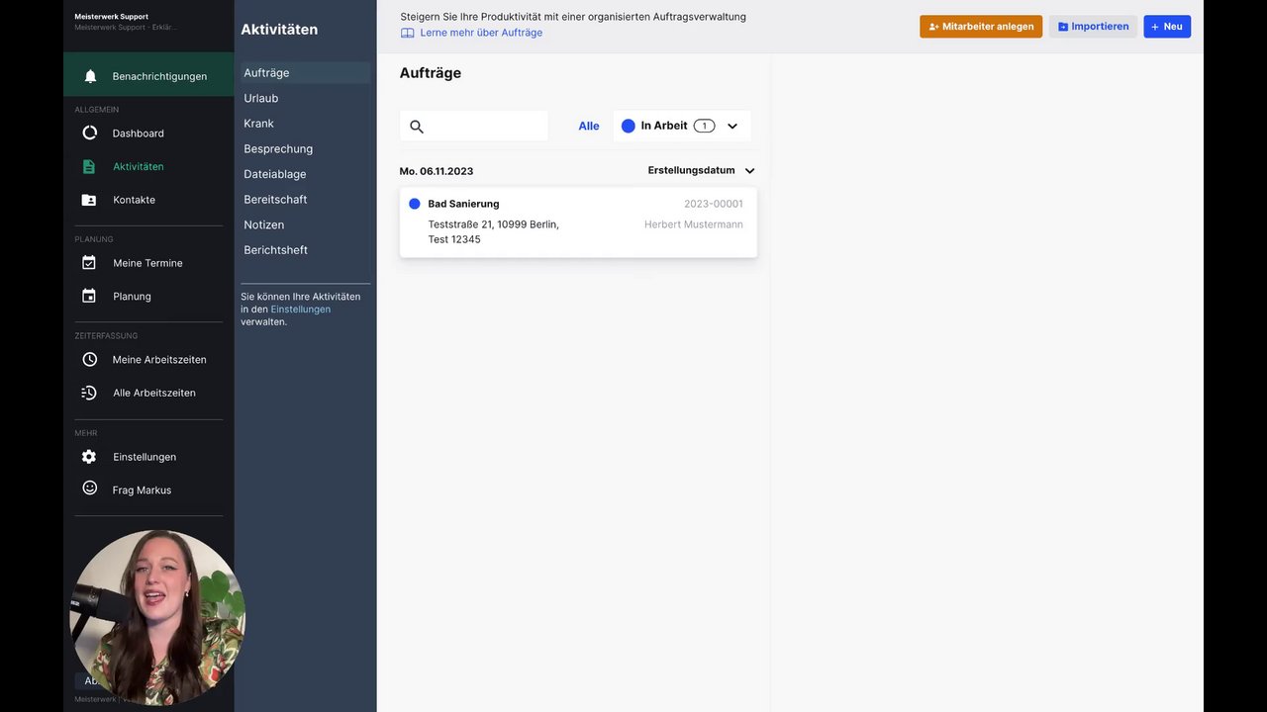This screenshot has height=712, width=1267.
Task: Create new entry with Neu button
Action: [1167, 27]
